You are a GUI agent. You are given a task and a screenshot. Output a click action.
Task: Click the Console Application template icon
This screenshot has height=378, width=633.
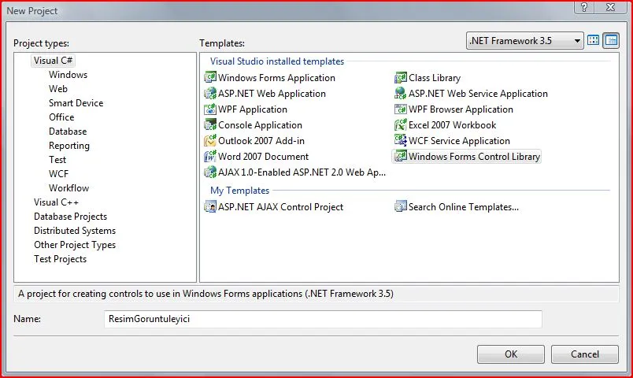point(210,124)
